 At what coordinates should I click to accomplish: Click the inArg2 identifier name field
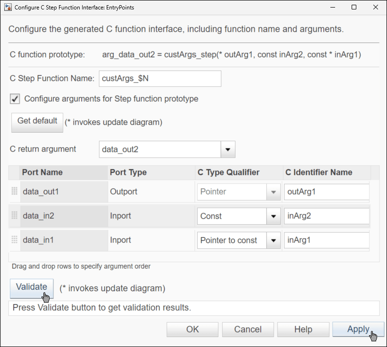click(x=326, y=216)
